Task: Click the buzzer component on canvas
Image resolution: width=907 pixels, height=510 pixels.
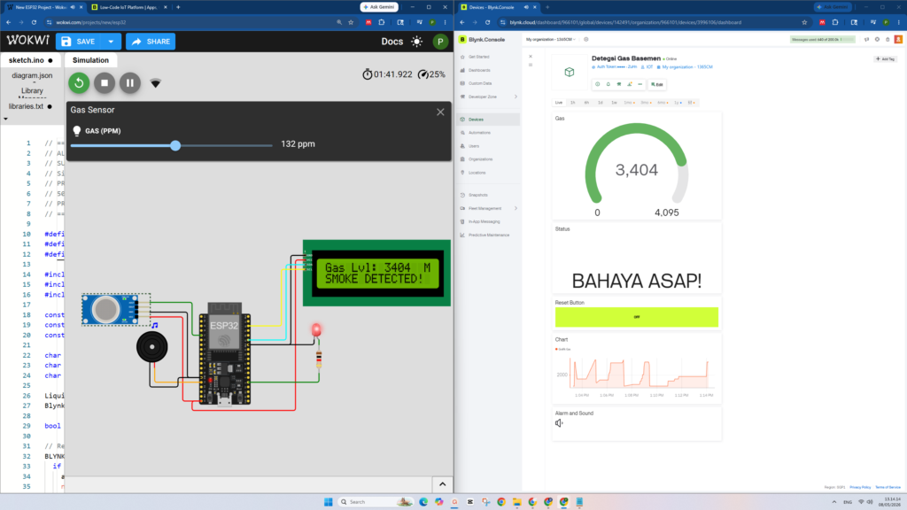Action: pos(152,347)
